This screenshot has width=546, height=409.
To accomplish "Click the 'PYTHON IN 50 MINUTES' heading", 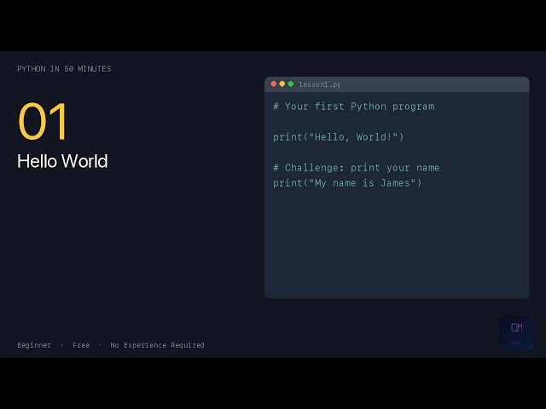I will tap(64, 69).
